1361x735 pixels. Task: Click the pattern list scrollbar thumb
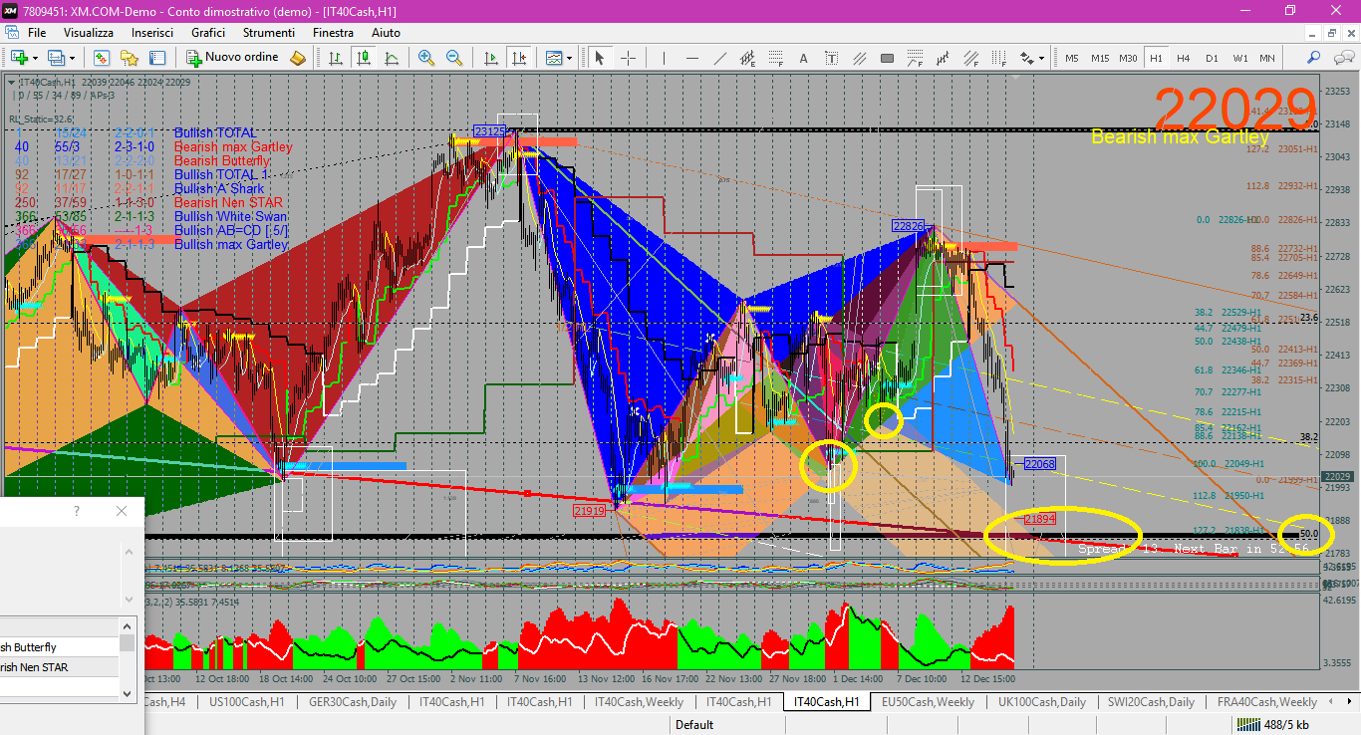(x=127, y=642)
